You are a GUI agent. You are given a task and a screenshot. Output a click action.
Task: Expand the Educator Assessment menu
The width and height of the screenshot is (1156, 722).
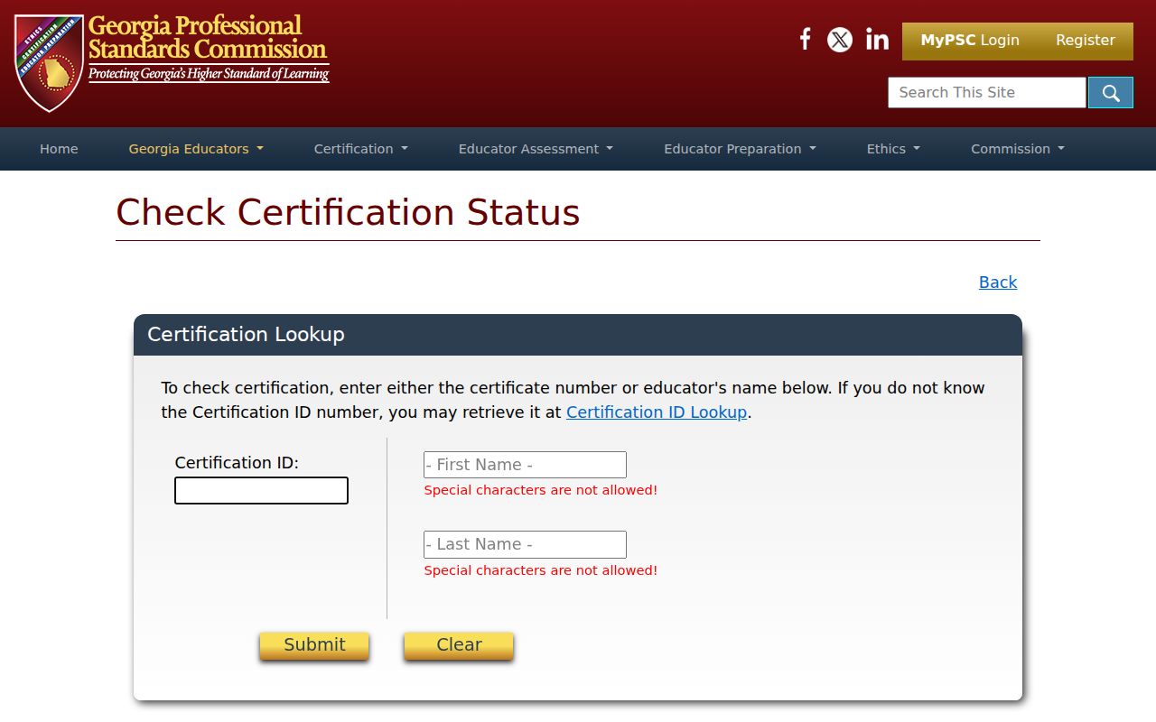[x=536, y=149]
